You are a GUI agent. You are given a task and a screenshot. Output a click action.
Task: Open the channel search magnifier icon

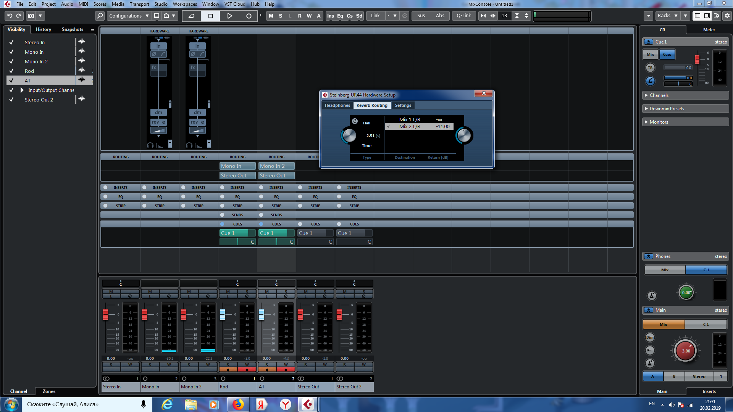pos(100,16)
